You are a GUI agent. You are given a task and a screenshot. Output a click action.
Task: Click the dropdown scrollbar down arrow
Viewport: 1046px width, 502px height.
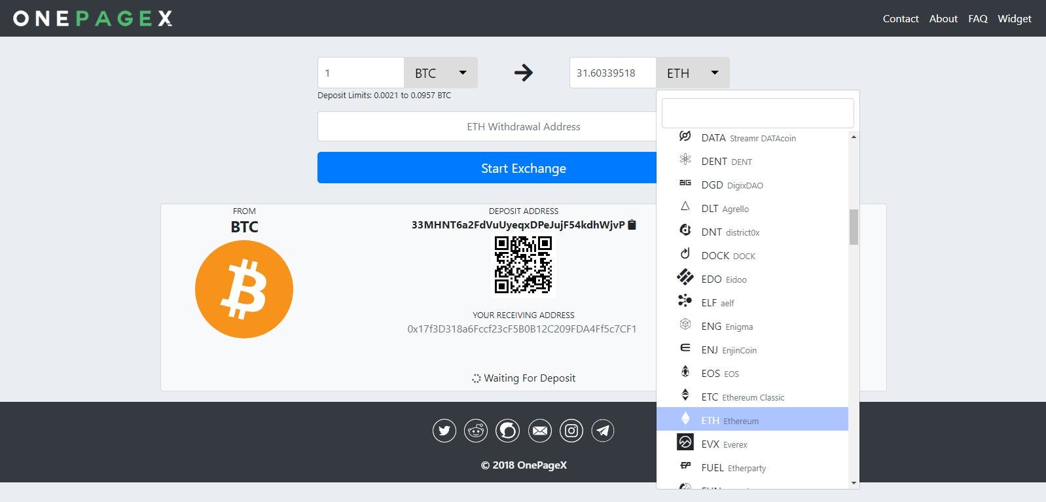pos(854,483)
